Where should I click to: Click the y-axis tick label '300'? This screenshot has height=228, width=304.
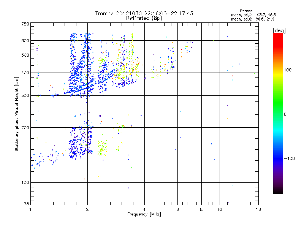tap(25, 96)
